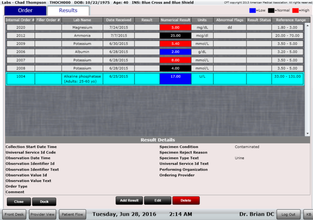Click the Add Result button
This screenshot has width=313, height=220.
coord(129,200)
